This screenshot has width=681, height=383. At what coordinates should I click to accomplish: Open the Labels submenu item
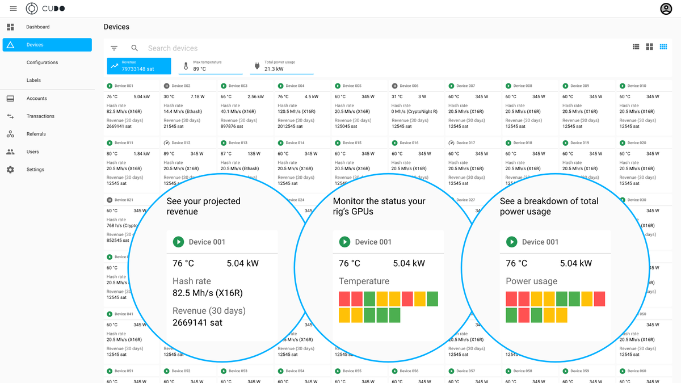click(33, 81)
